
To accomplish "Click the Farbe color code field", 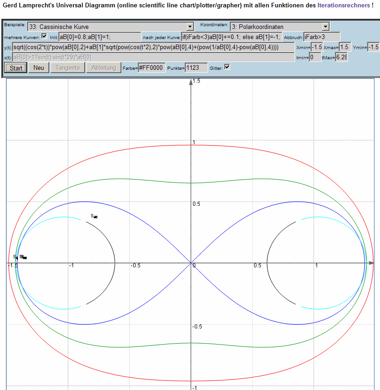I will coord(152,68).
